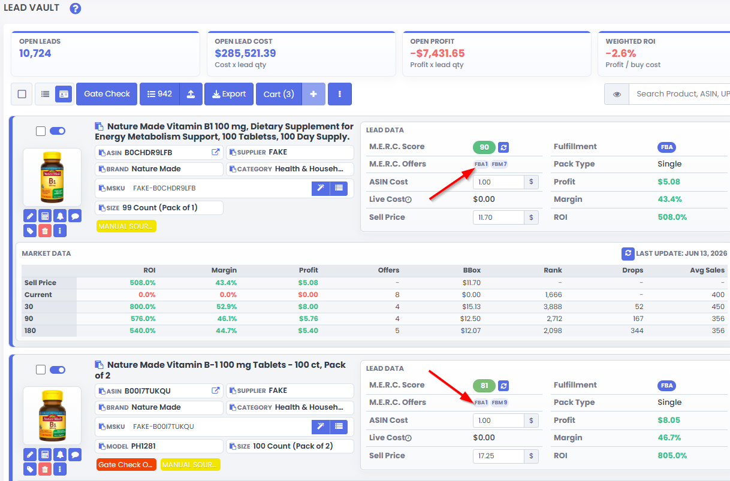Click the ASIN Cost field for 90-score lead
The height and width of the screenshot is (481, 730).
(x=498, y=182)
